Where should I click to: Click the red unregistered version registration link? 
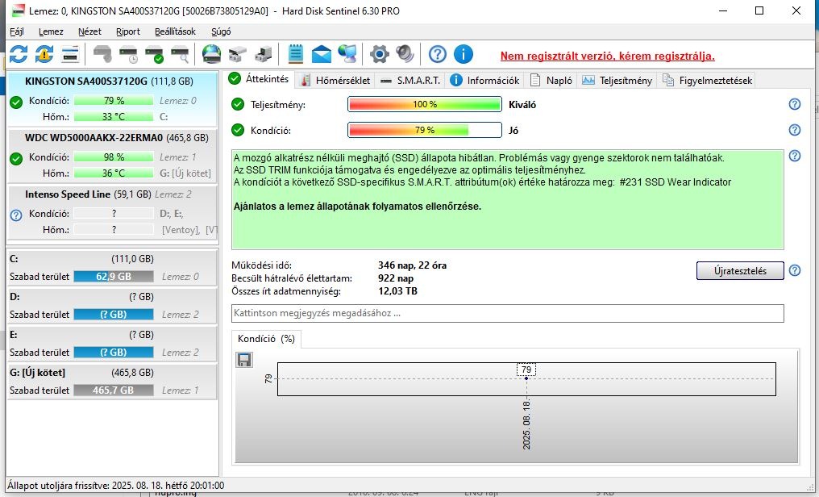(607, 56)
